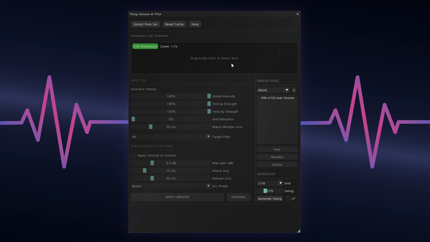430x242 pixels.
Task: Close the Floop Groove-A-Thor window
Action: click(x=297, y=14)
